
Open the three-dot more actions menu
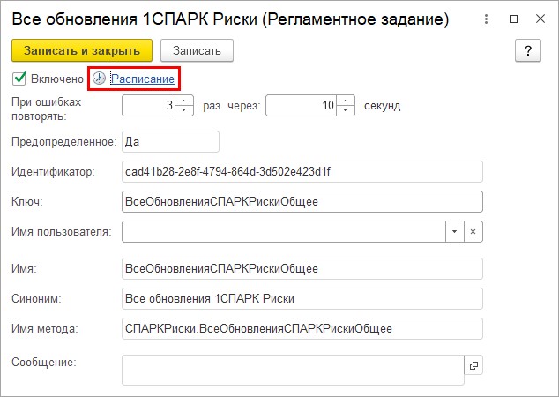(x=486, y=19)
